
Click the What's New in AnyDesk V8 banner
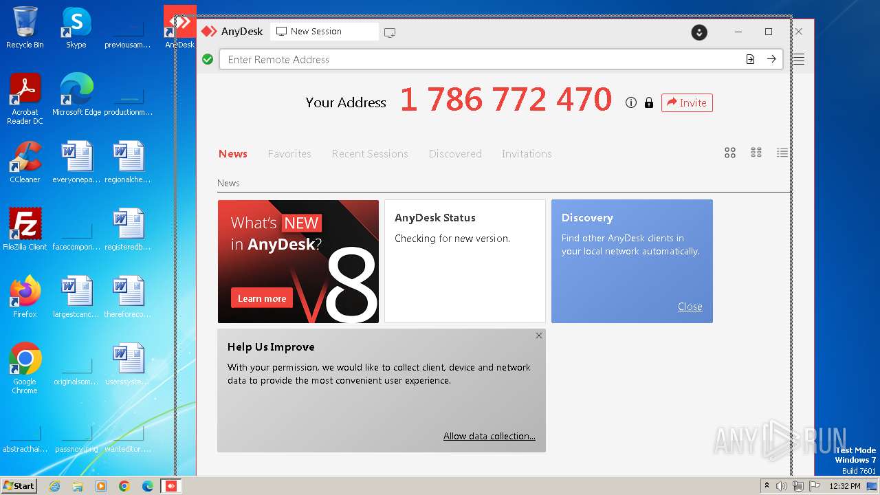pyautogui.click(x=298, y=261)
